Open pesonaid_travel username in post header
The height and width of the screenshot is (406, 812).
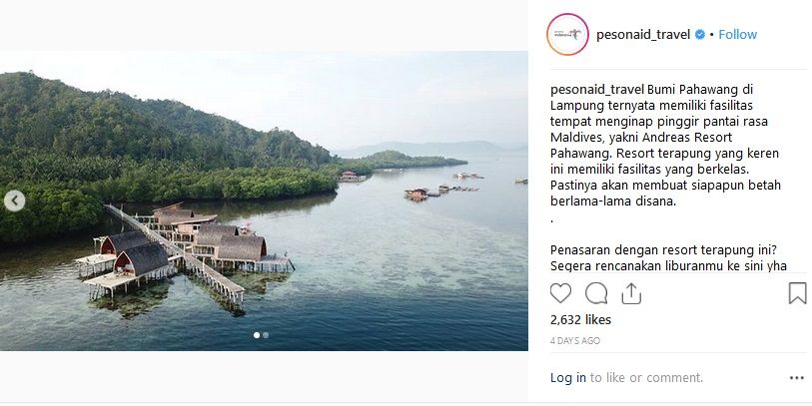pos(643,34)
